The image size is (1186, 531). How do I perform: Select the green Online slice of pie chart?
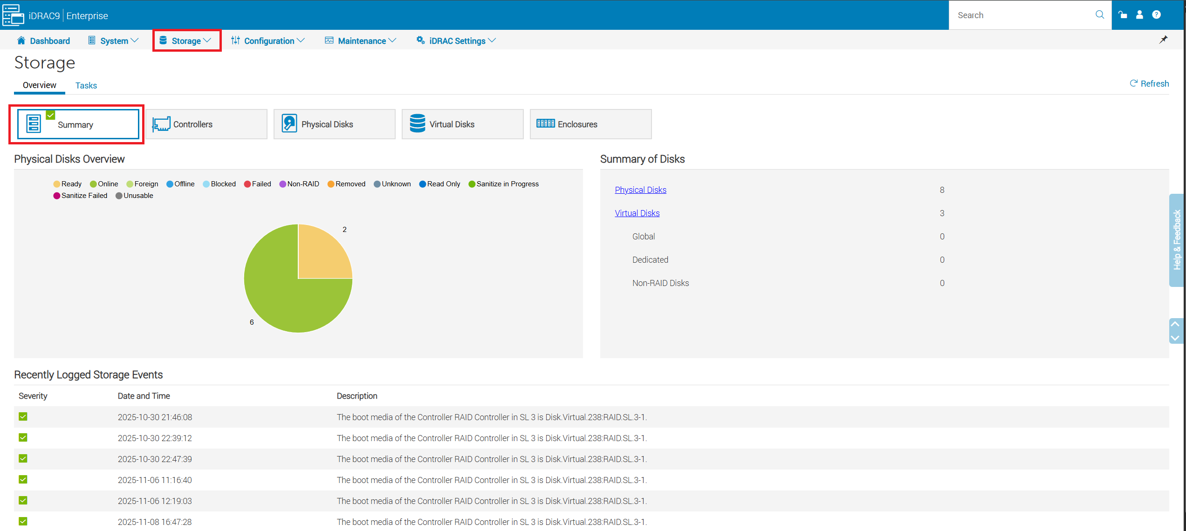point(280,293)
